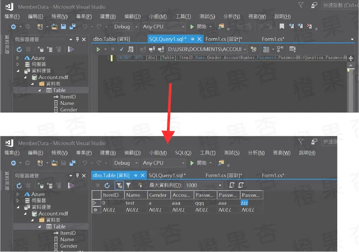The image size is (359, 252).
Task: Click active filter icon in data grid toolbar
Action: 119,186
